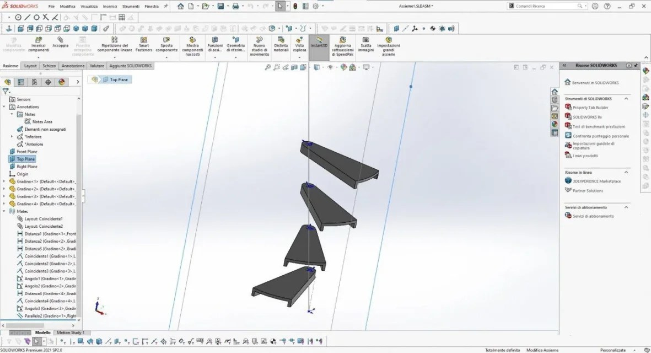Open Distinta materiali tool

coord(281,45)
